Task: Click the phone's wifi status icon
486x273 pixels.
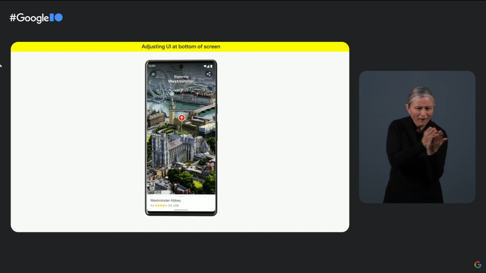Action: tap(205, 66)
